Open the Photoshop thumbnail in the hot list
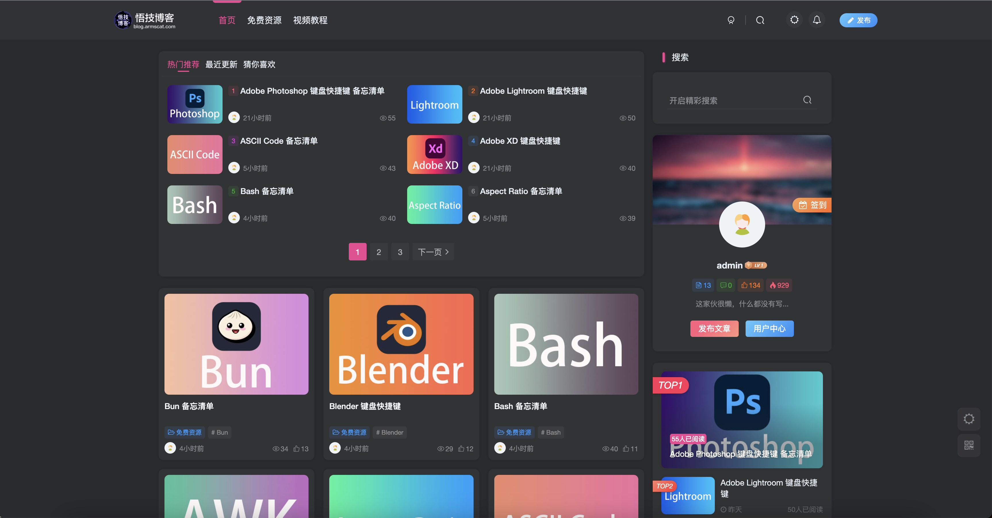 [x=195, y=104]
